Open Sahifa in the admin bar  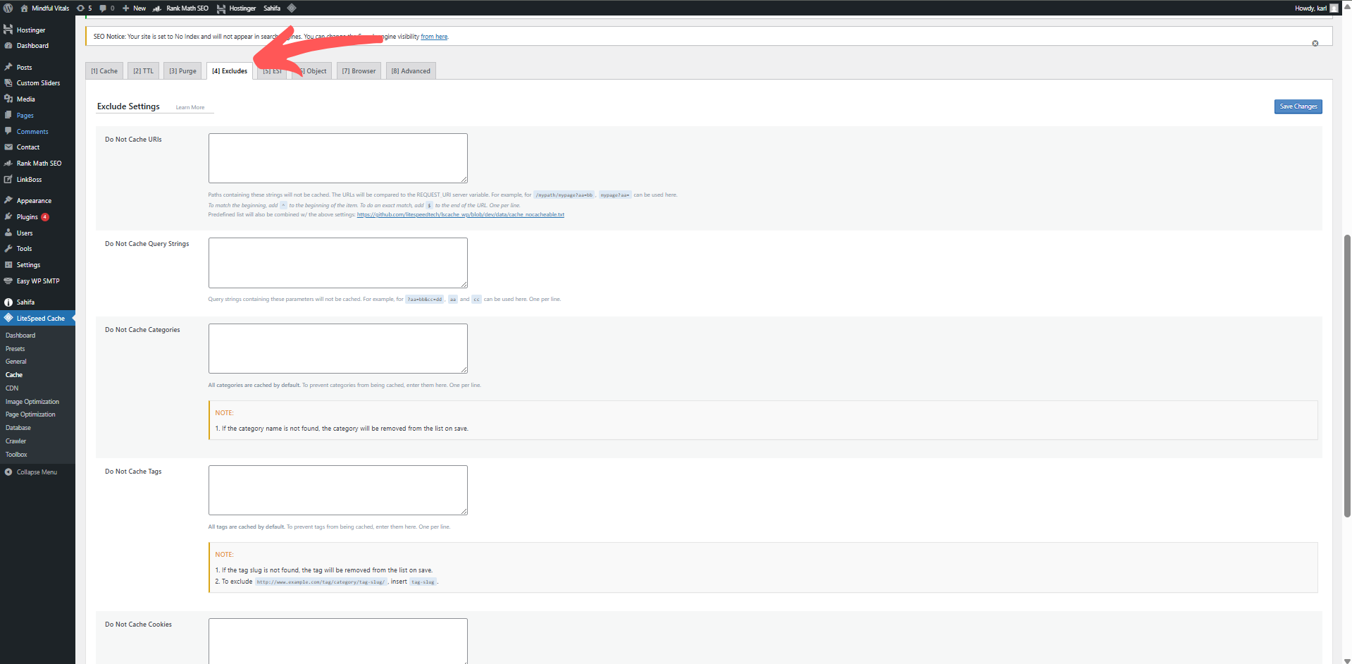(x=272, y=8)
